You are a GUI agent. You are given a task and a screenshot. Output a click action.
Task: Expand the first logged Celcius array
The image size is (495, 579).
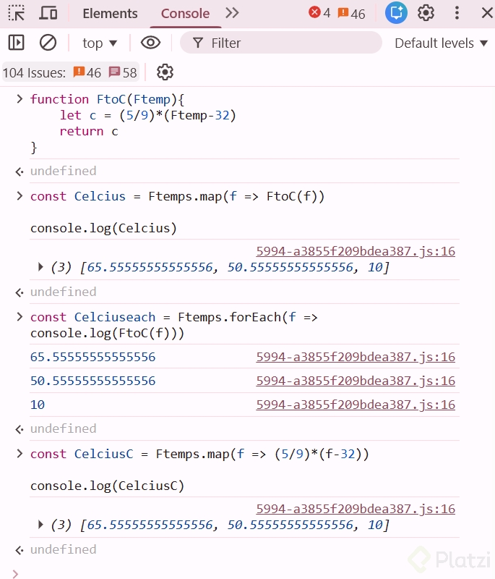pyautogui.click(x=41, y=268)
